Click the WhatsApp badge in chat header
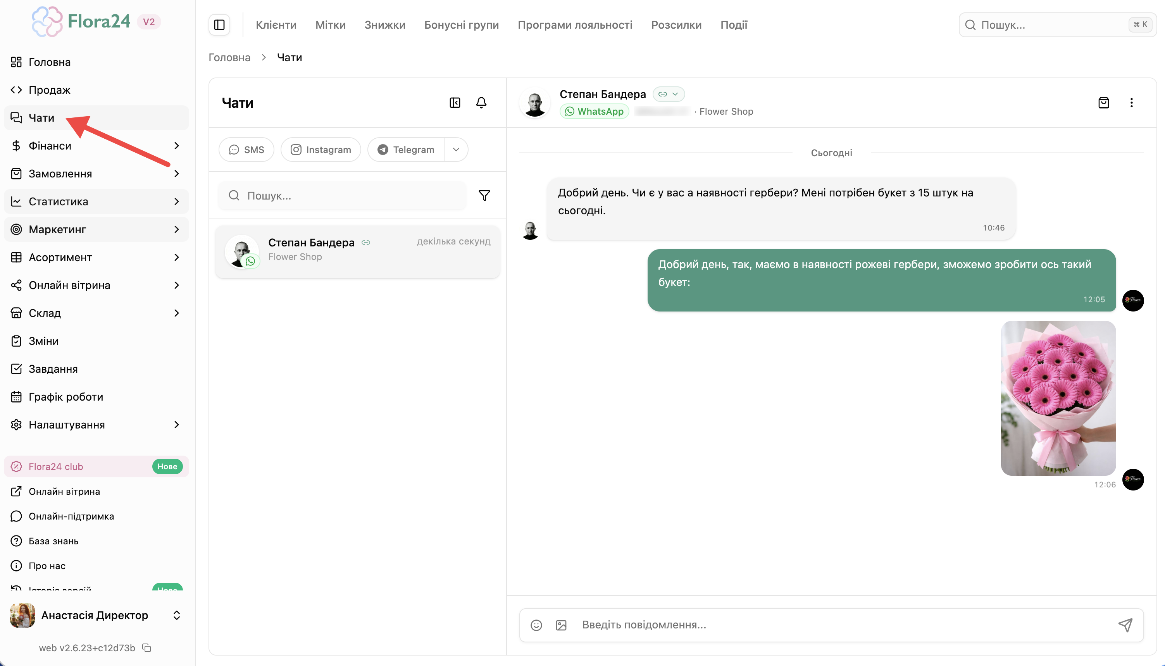 [595, 112]
